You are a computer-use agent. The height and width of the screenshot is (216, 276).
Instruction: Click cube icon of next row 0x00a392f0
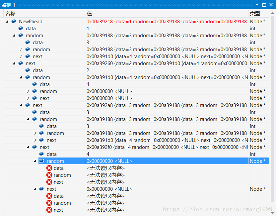[34, 147]
